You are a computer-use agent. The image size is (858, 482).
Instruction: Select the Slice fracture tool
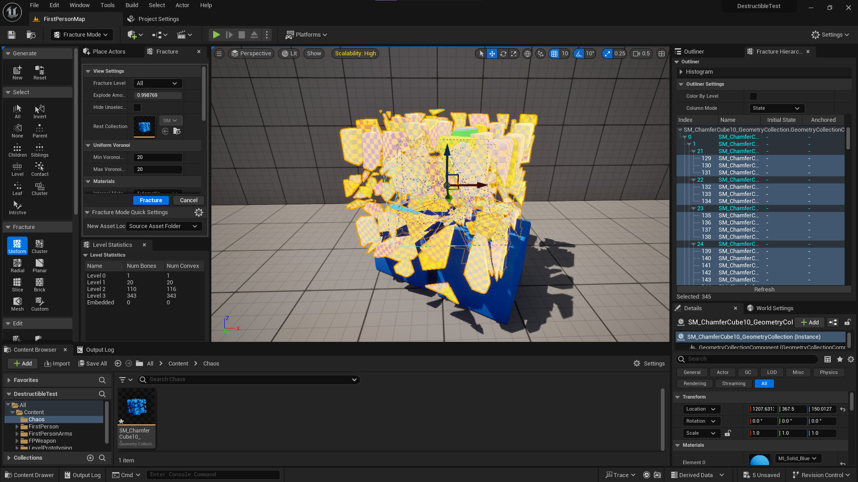(x=17, y=284)
